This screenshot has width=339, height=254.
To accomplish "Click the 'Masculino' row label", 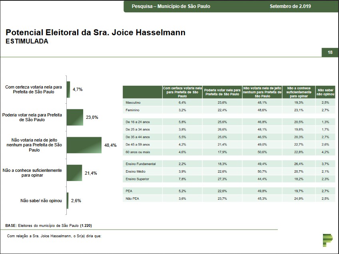I will (x=133, y=102).
